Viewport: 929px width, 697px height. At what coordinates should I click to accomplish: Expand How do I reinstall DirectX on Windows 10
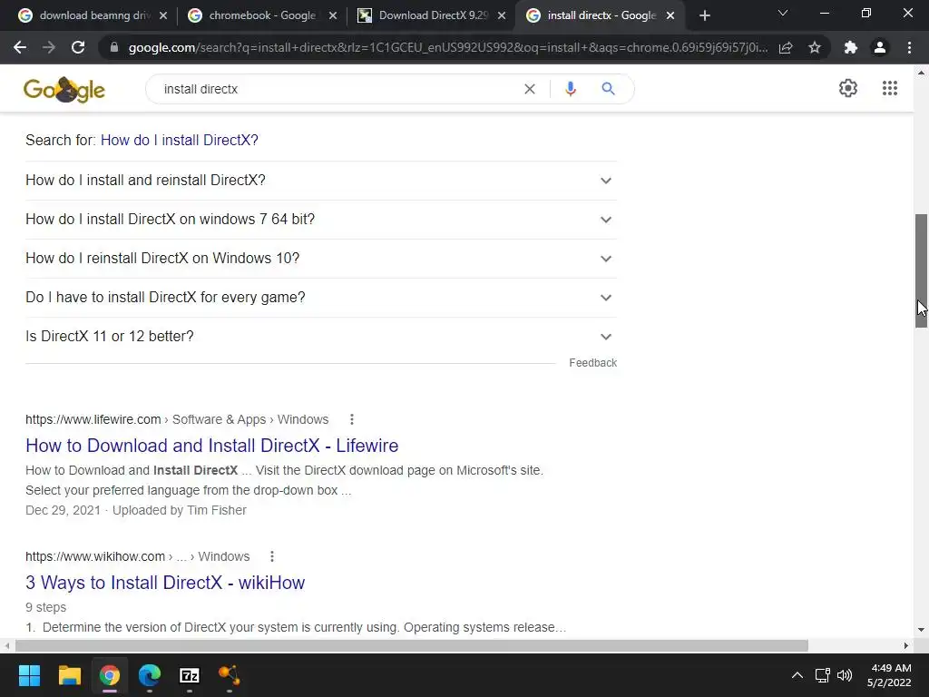point(321,259)
